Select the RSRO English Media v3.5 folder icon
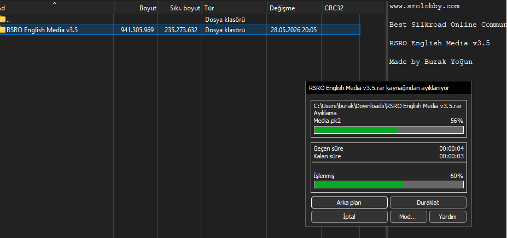The image size is (507, 238). click(x=3, y=30)
